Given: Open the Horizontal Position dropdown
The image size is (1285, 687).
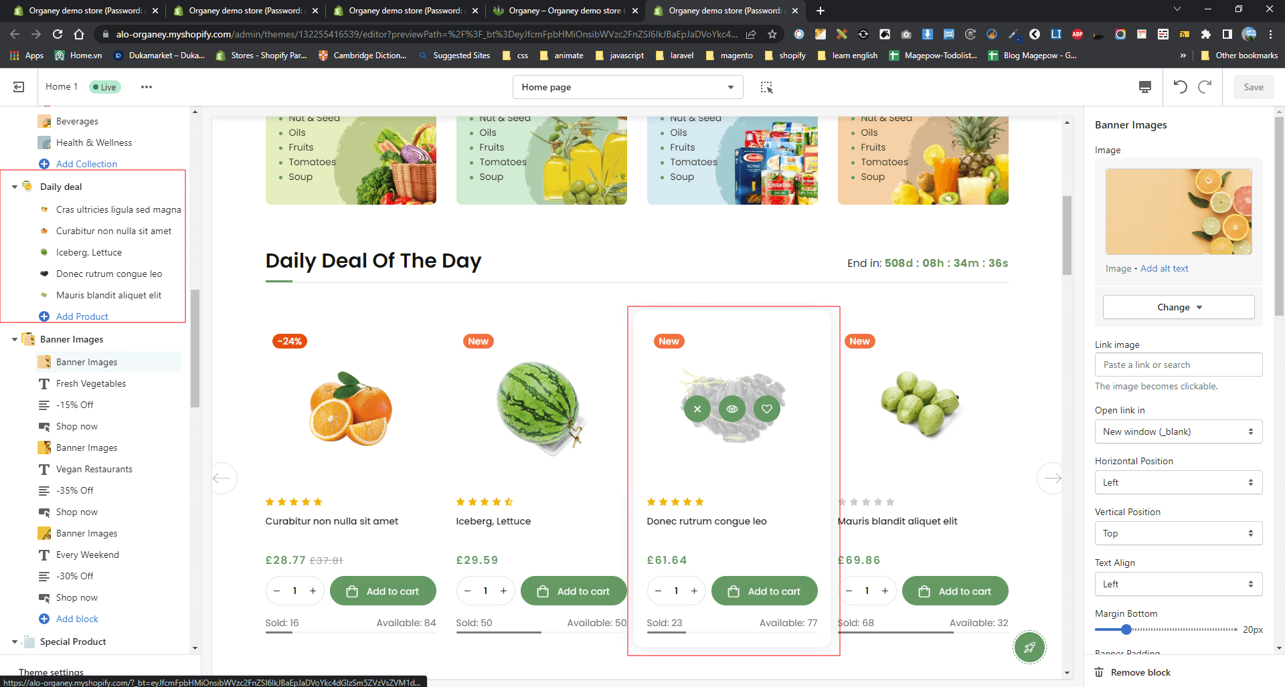Looking at the screenshot, I should (1178, 482).
